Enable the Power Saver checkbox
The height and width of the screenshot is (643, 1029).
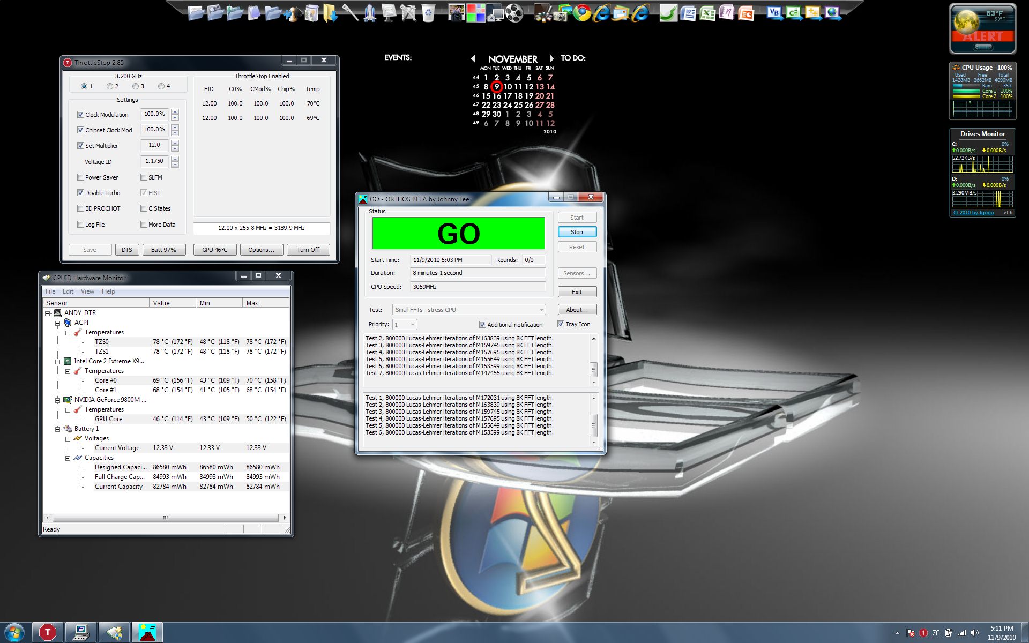click(x=81, y=177)
